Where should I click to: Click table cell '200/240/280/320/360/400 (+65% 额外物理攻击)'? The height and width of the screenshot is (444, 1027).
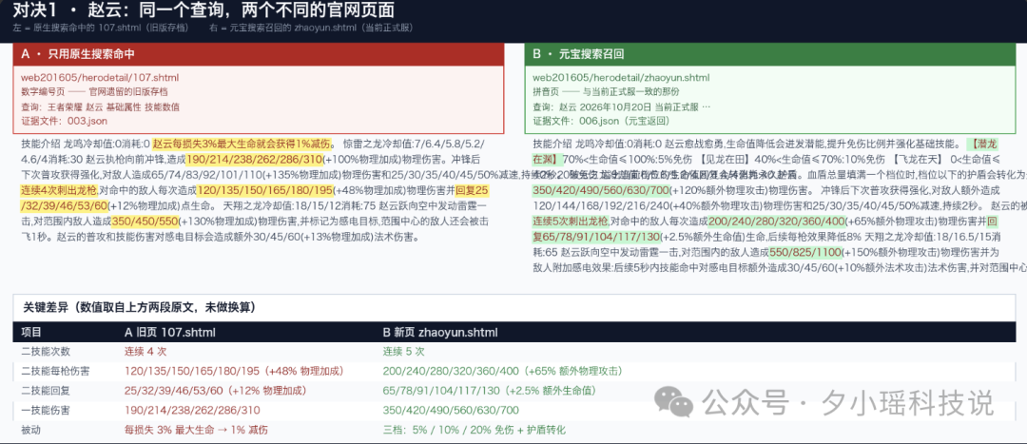pos(502,372)
